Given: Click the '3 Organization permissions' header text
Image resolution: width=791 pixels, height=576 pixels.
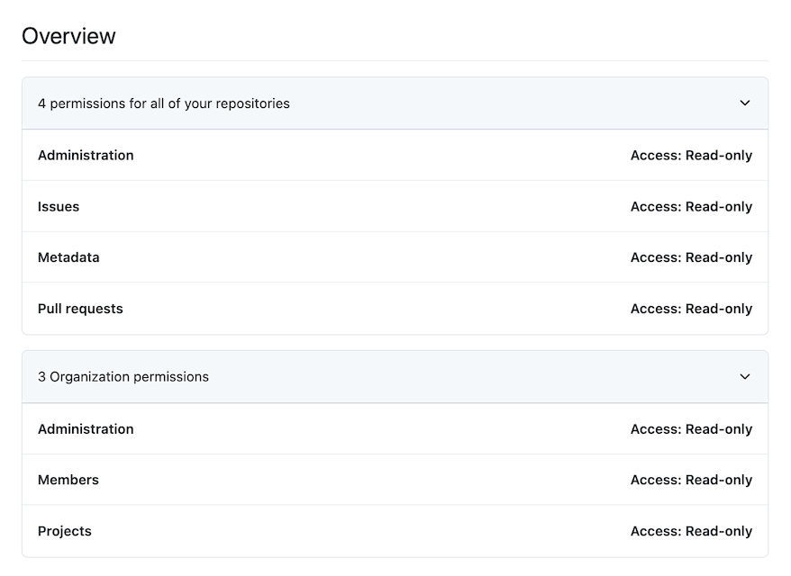Looking at the screenshot, I should click(x=123, y=377).
